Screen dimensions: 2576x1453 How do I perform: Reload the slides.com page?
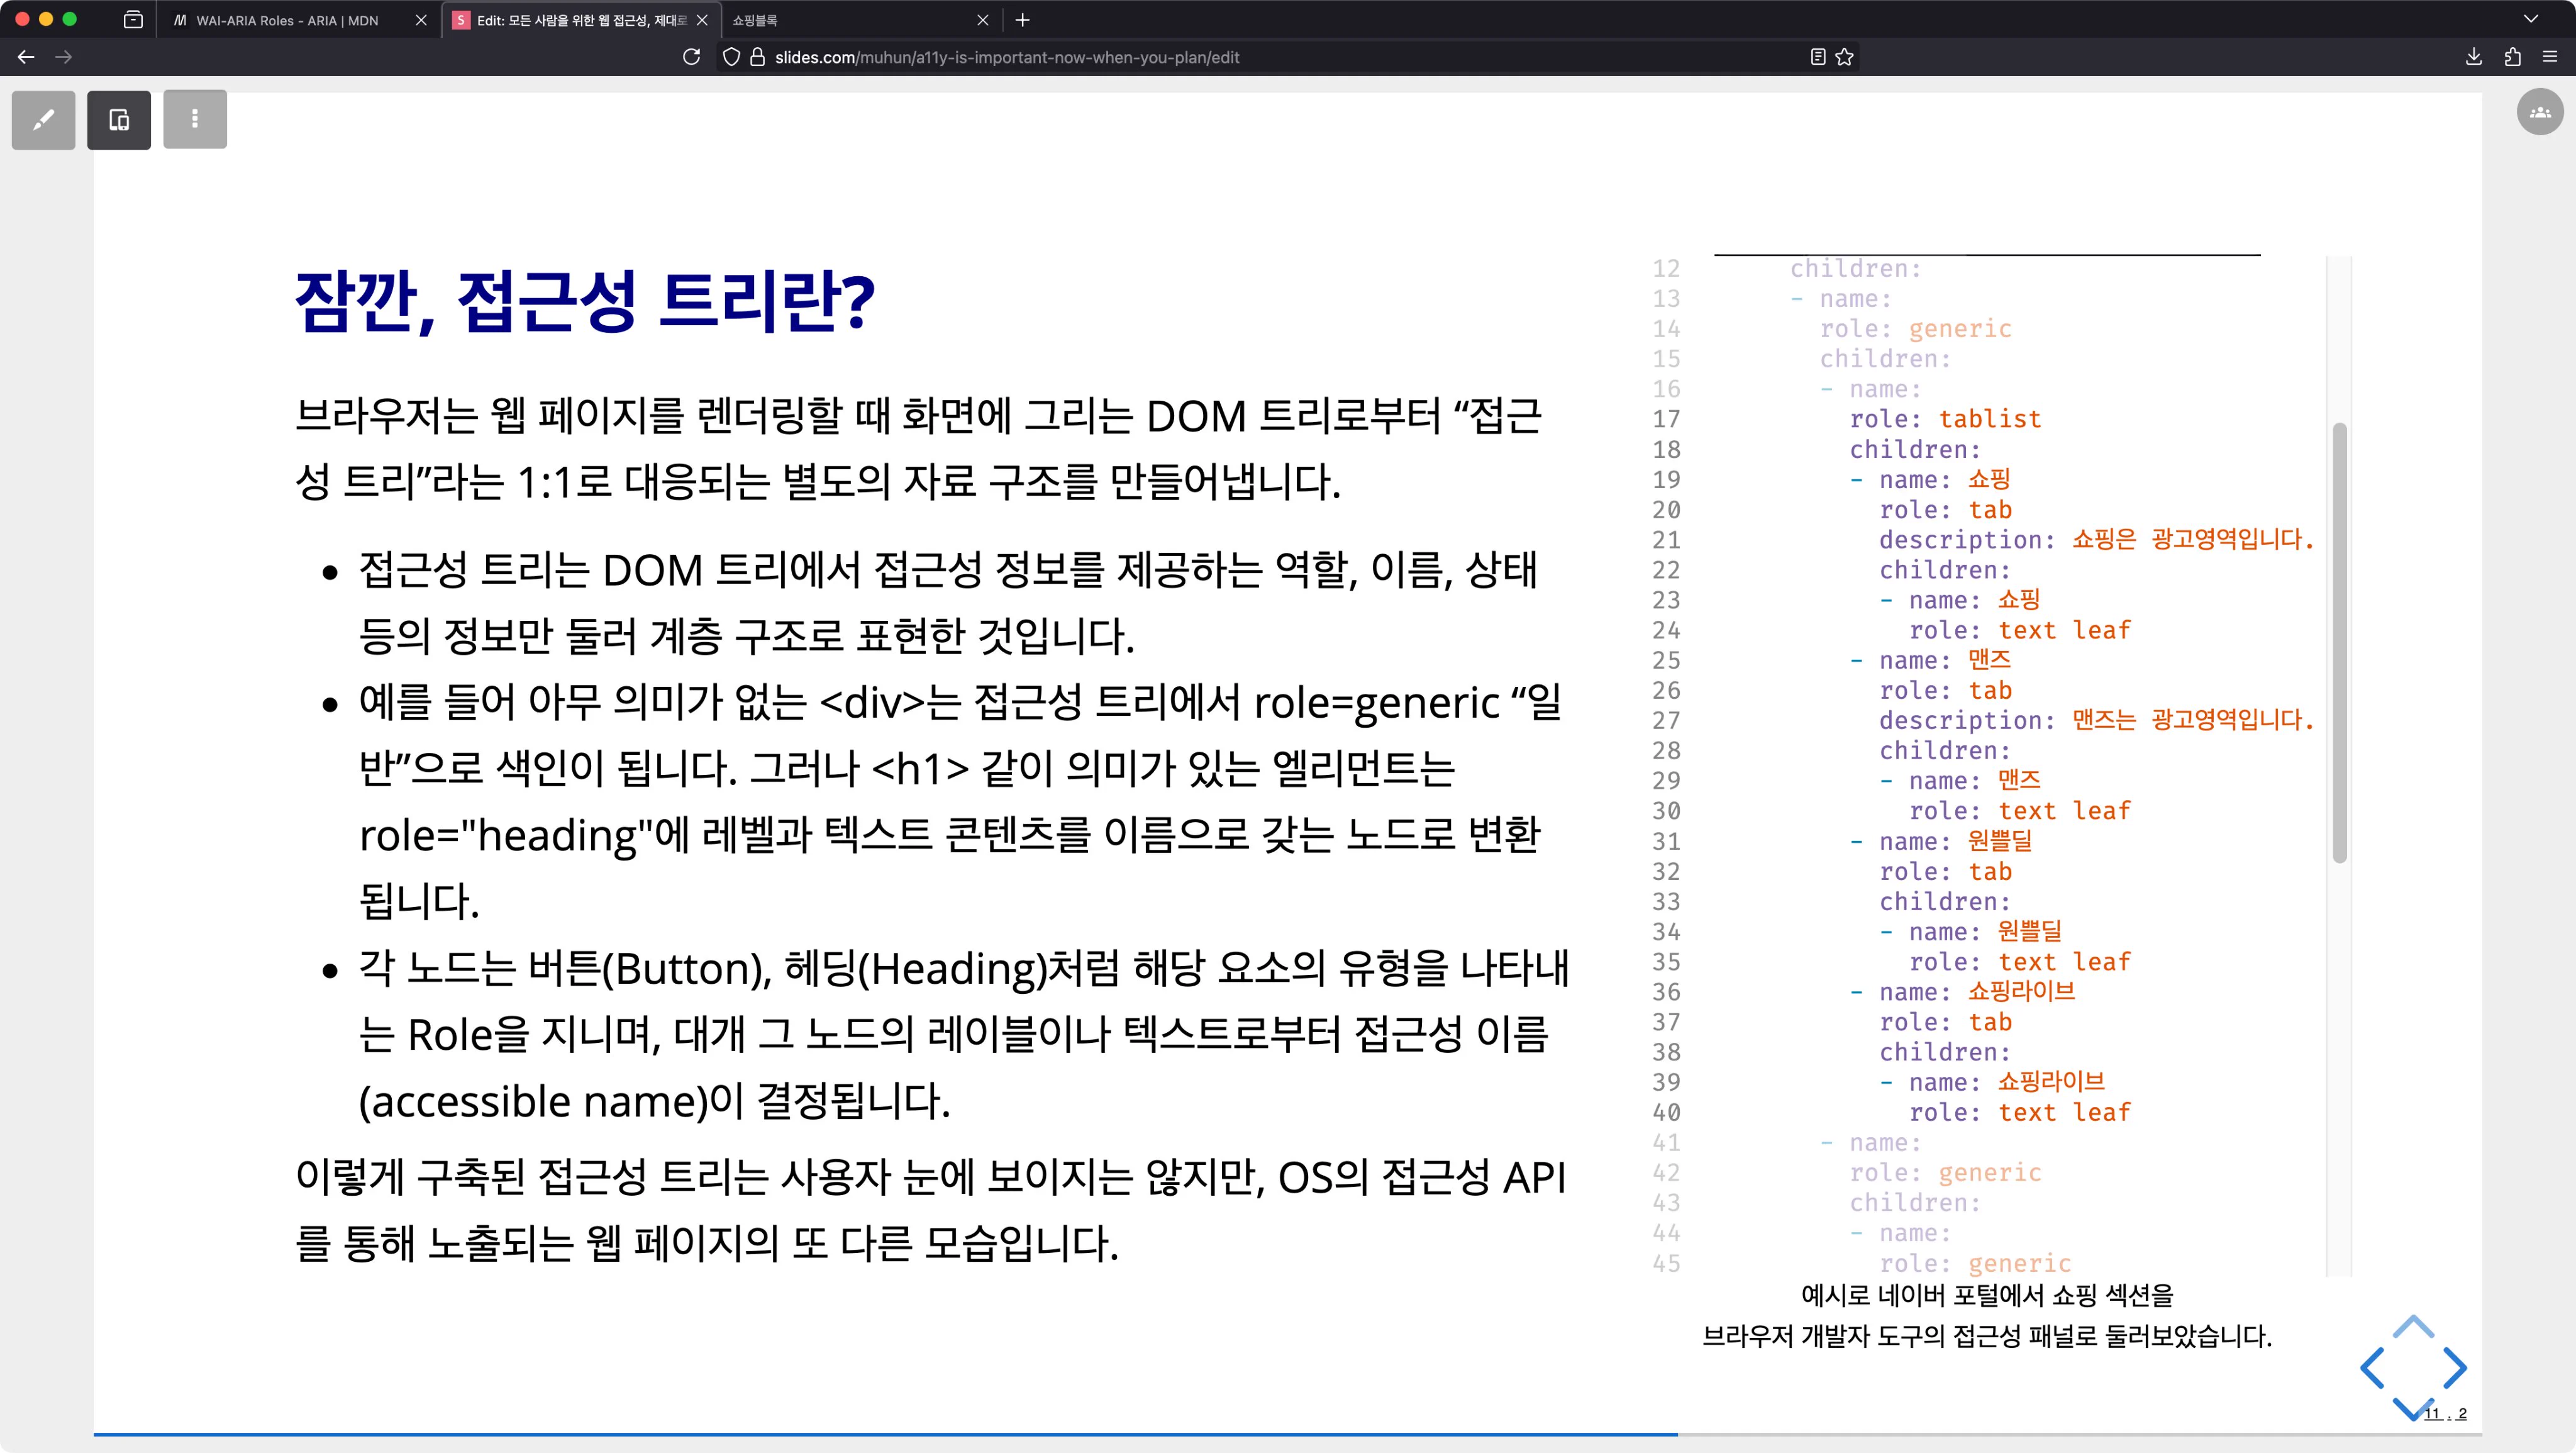[692, 57]
